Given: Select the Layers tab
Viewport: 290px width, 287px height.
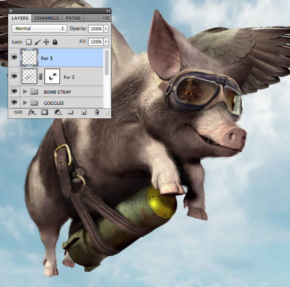Looking at the screenshot, I should [20, 18].
